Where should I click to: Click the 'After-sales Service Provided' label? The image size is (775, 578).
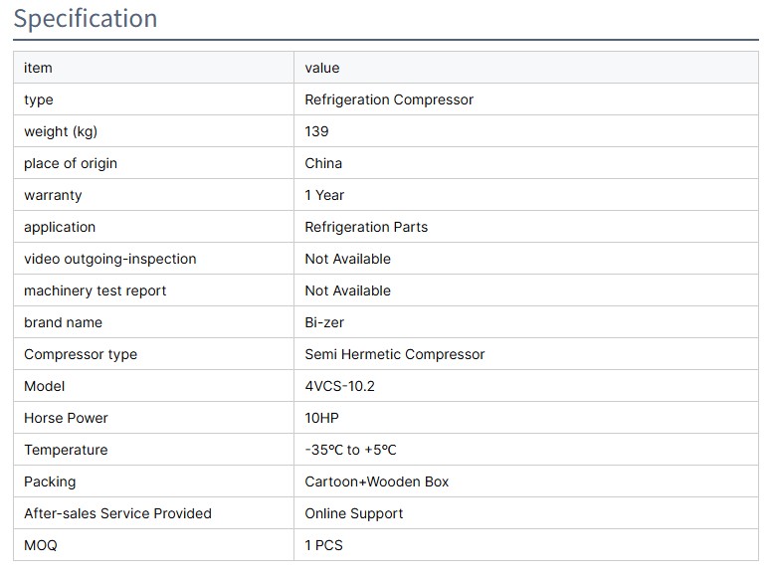[117, 513]
